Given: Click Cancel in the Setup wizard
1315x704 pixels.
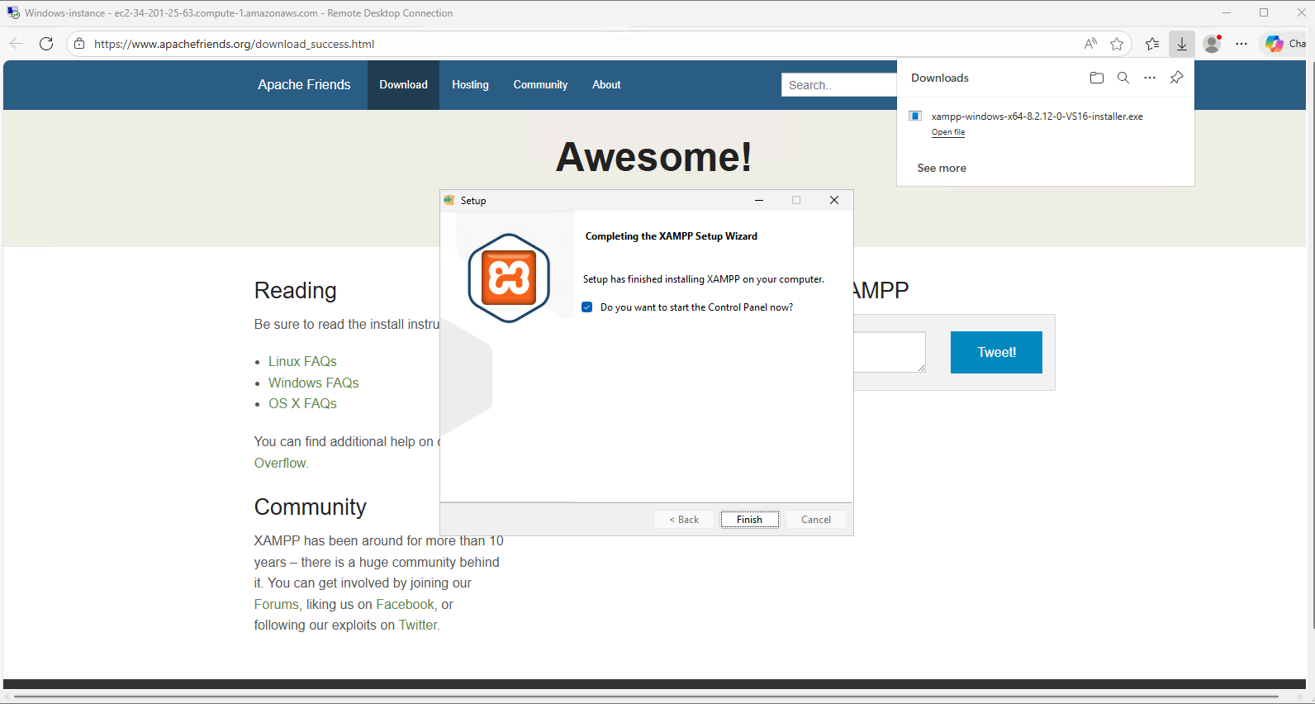Looking at the screenshot, I should [x=816, y=520].
